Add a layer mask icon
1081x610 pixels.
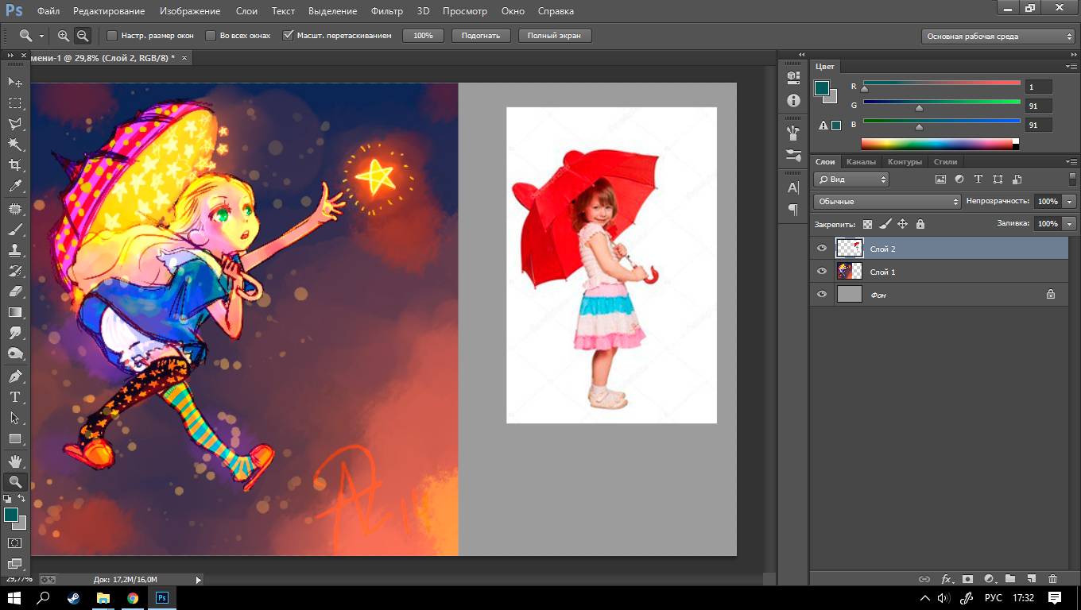pos(967,579)
